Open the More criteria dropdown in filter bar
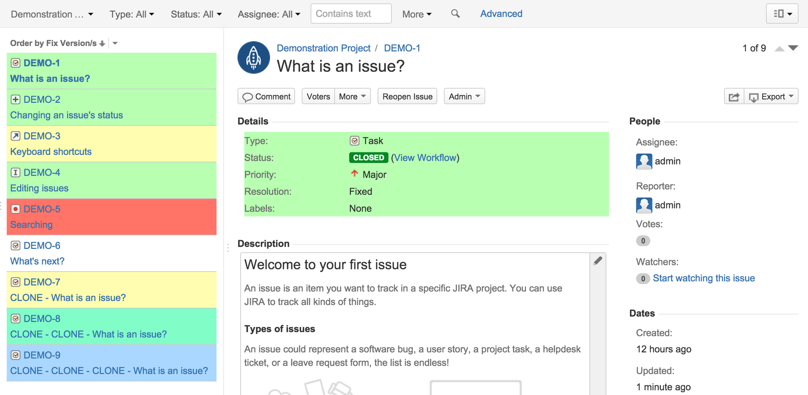808x395 pixels. pyautogui.click(x=417, y=14)
